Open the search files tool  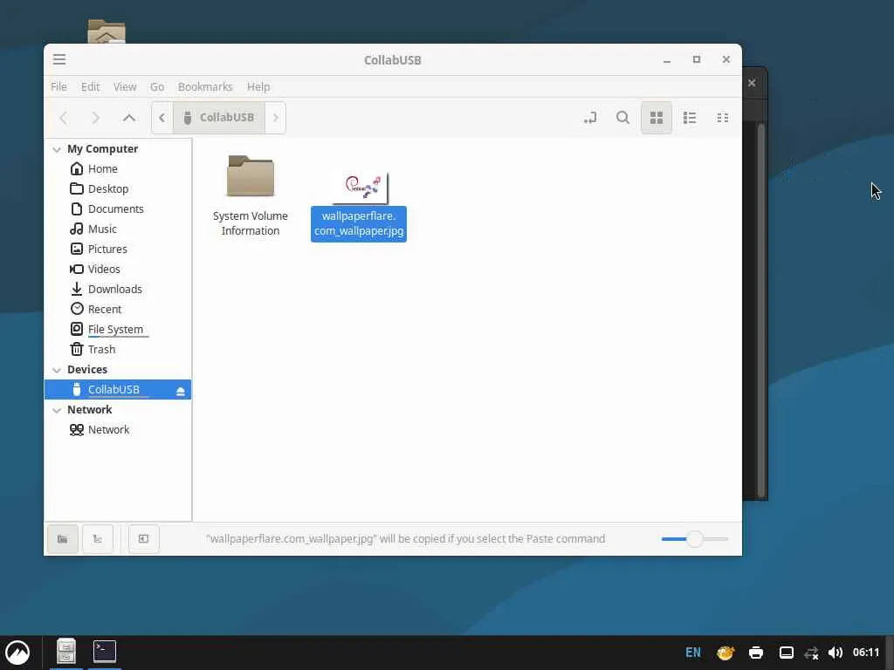pyautogui.click(x=623, y=118)
